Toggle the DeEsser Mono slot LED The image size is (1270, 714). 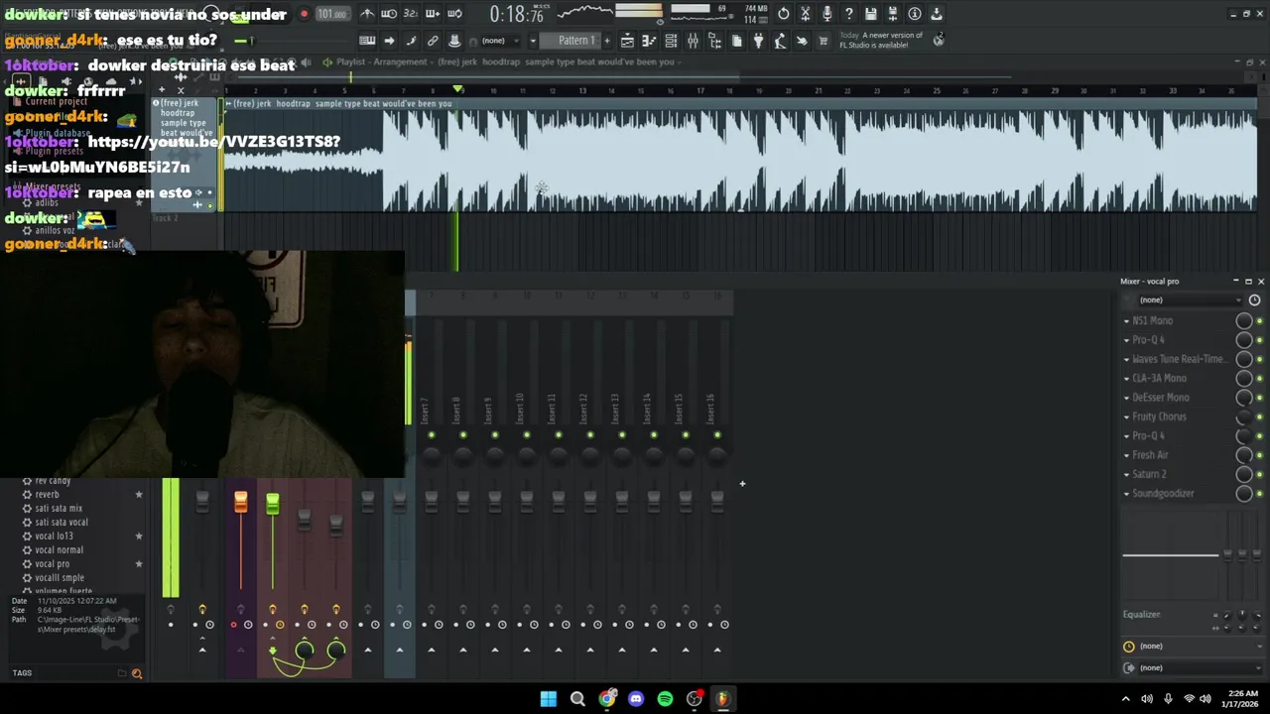pyautogui.click(x=1260, y=398)
